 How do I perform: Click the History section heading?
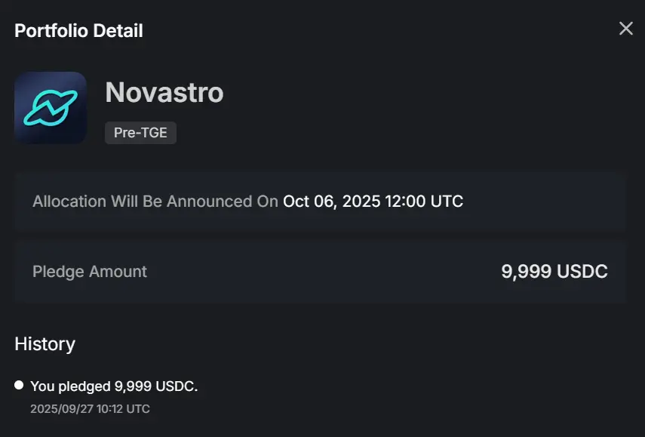[45, 344]
